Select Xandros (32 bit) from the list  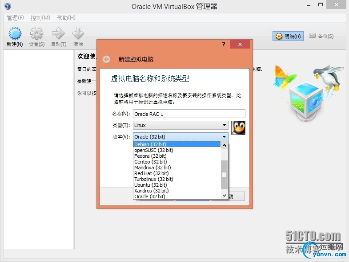(177, 191)
